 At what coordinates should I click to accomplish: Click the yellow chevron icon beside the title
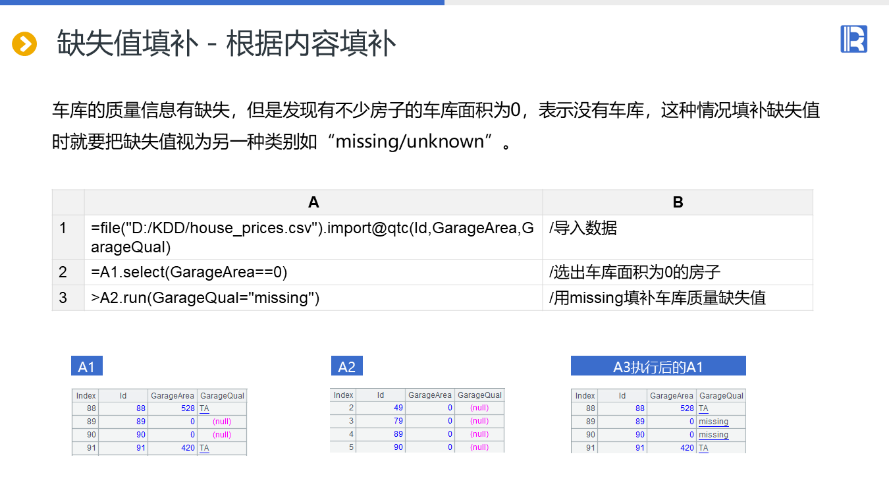24,44
